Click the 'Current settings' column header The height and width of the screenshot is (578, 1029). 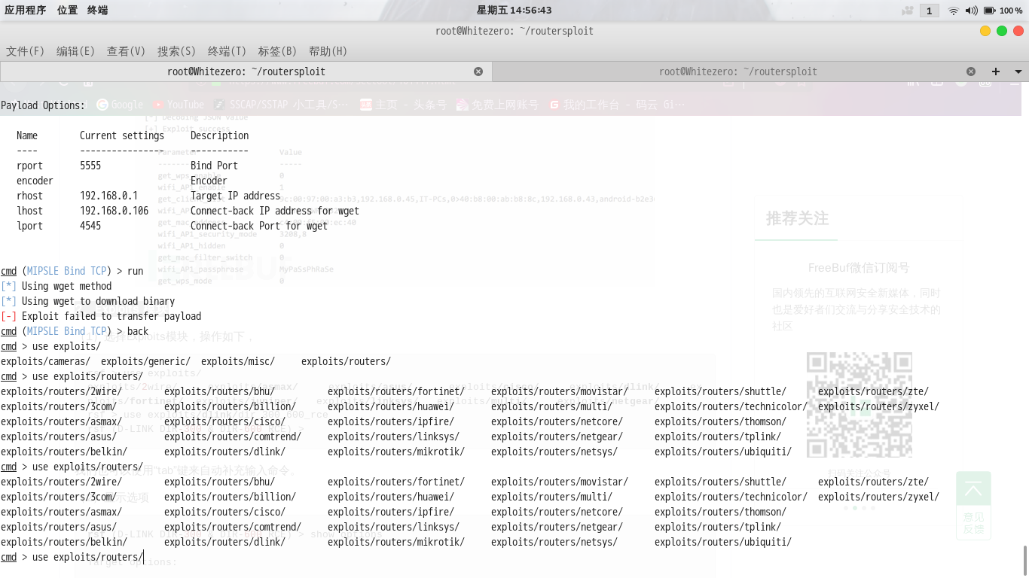tap(122, 135)
